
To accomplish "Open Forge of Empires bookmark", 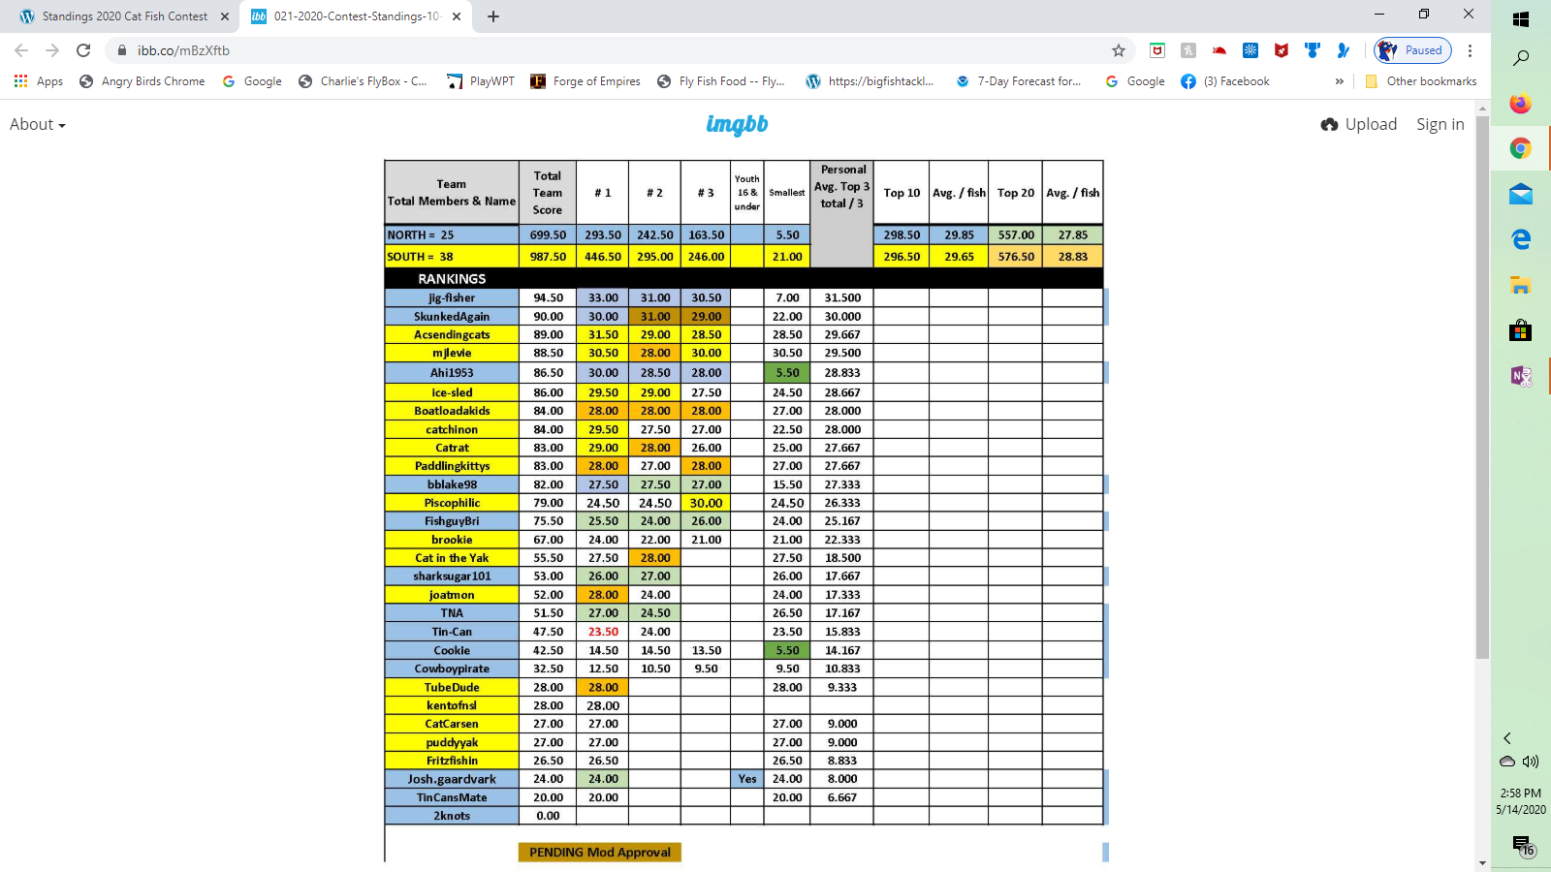I will click(586, 81).
